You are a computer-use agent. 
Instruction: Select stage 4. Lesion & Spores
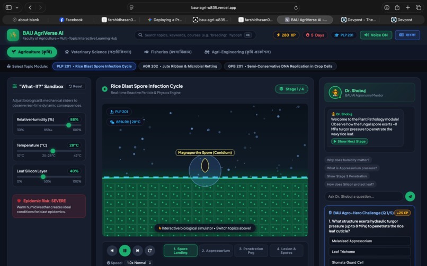coord(286,251)
